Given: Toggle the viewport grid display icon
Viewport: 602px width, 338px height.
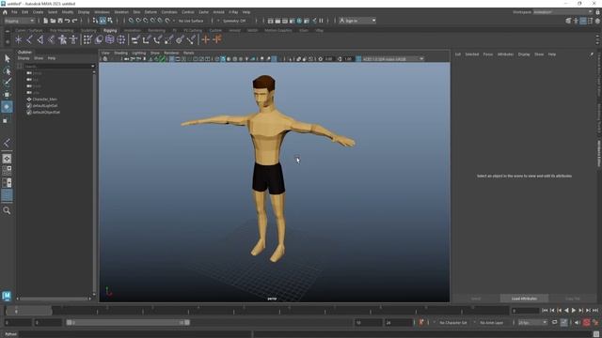Looking at the screenshot, I should tap(171, 59).
